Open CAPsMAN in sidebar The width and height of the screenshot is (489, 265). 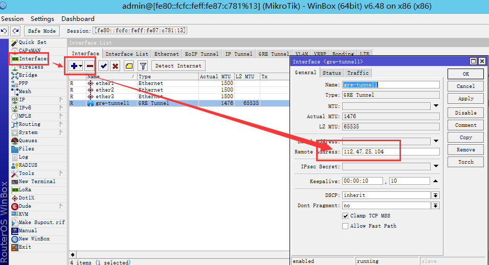click(30, 50)
